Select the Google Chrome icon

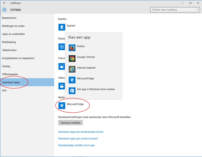click(72, 58)
